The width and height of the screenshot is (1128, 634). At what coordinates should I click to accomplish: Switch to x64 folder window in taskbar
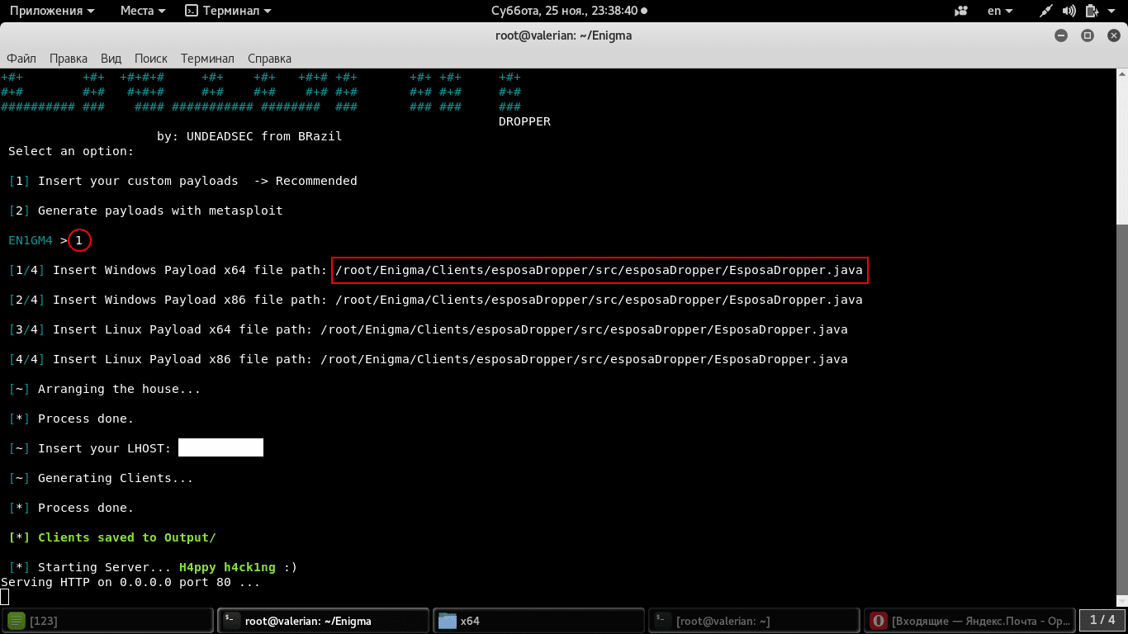pyautogui.click(x=538, y=621)
